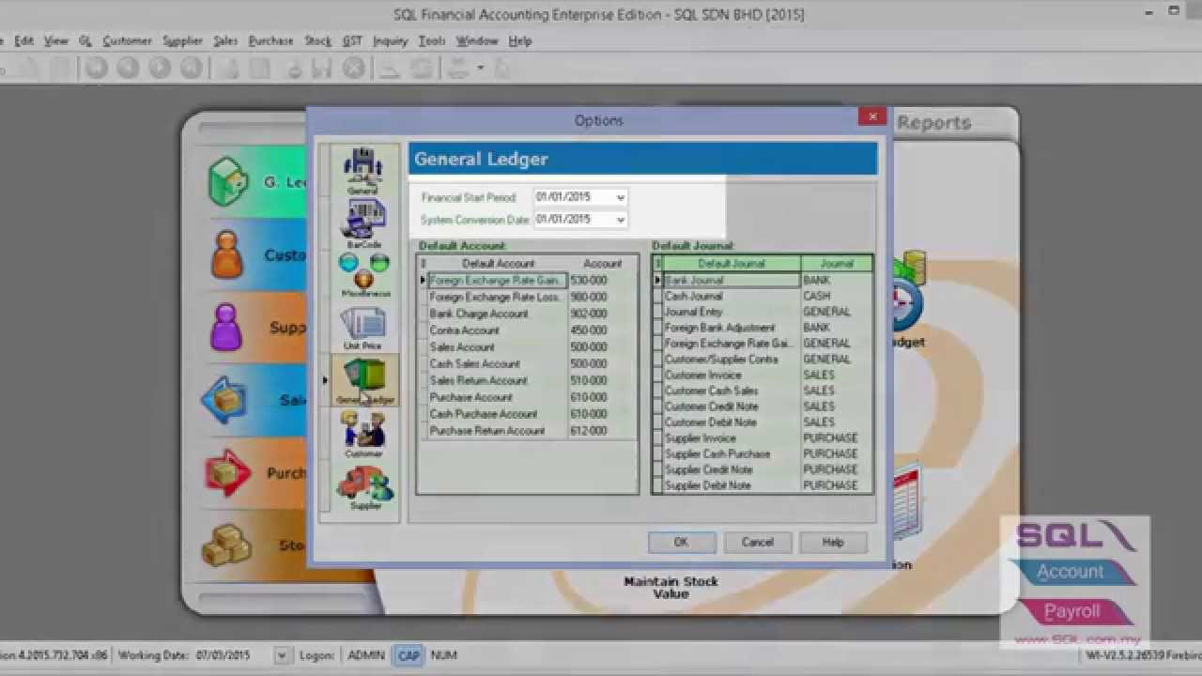
Task: Select the Sales Return Account row
Action: click(528, 380)
